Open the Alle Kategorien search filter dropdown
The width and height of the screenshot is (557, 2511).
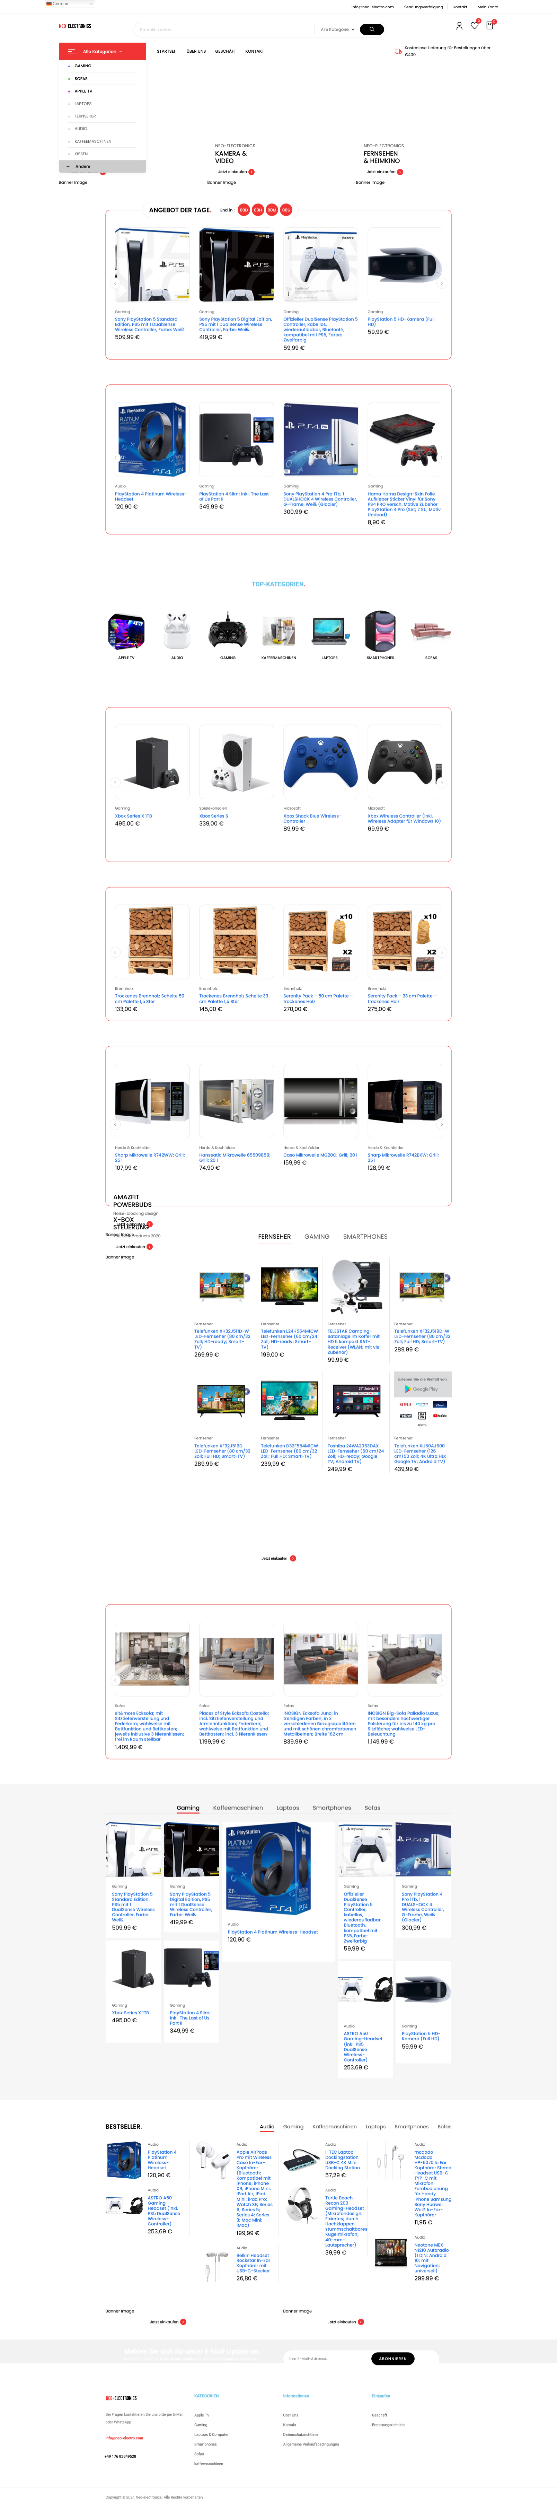click(x=337, y=29)
